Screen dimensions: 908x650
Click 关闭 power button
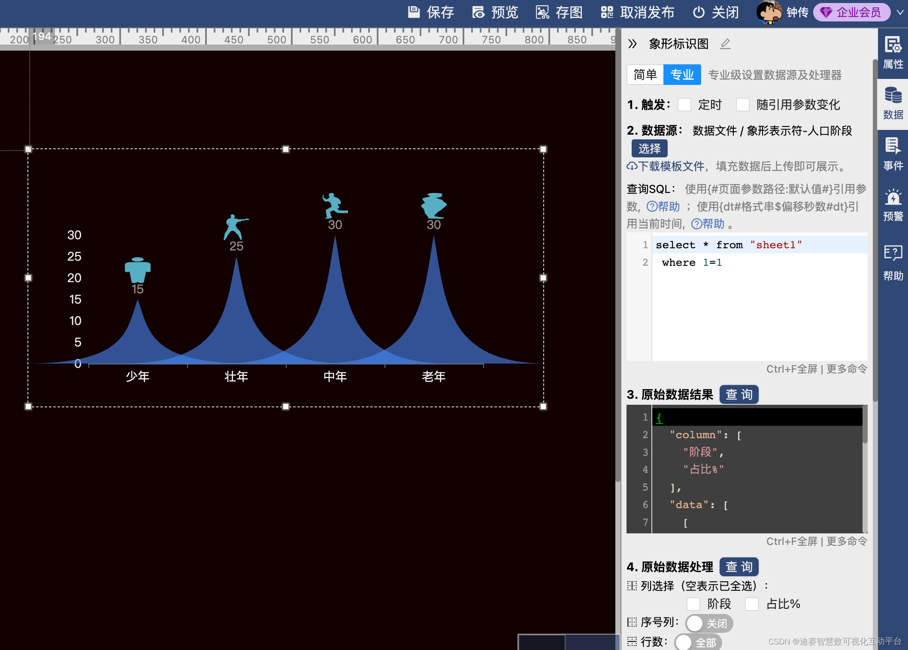point(716,12)
